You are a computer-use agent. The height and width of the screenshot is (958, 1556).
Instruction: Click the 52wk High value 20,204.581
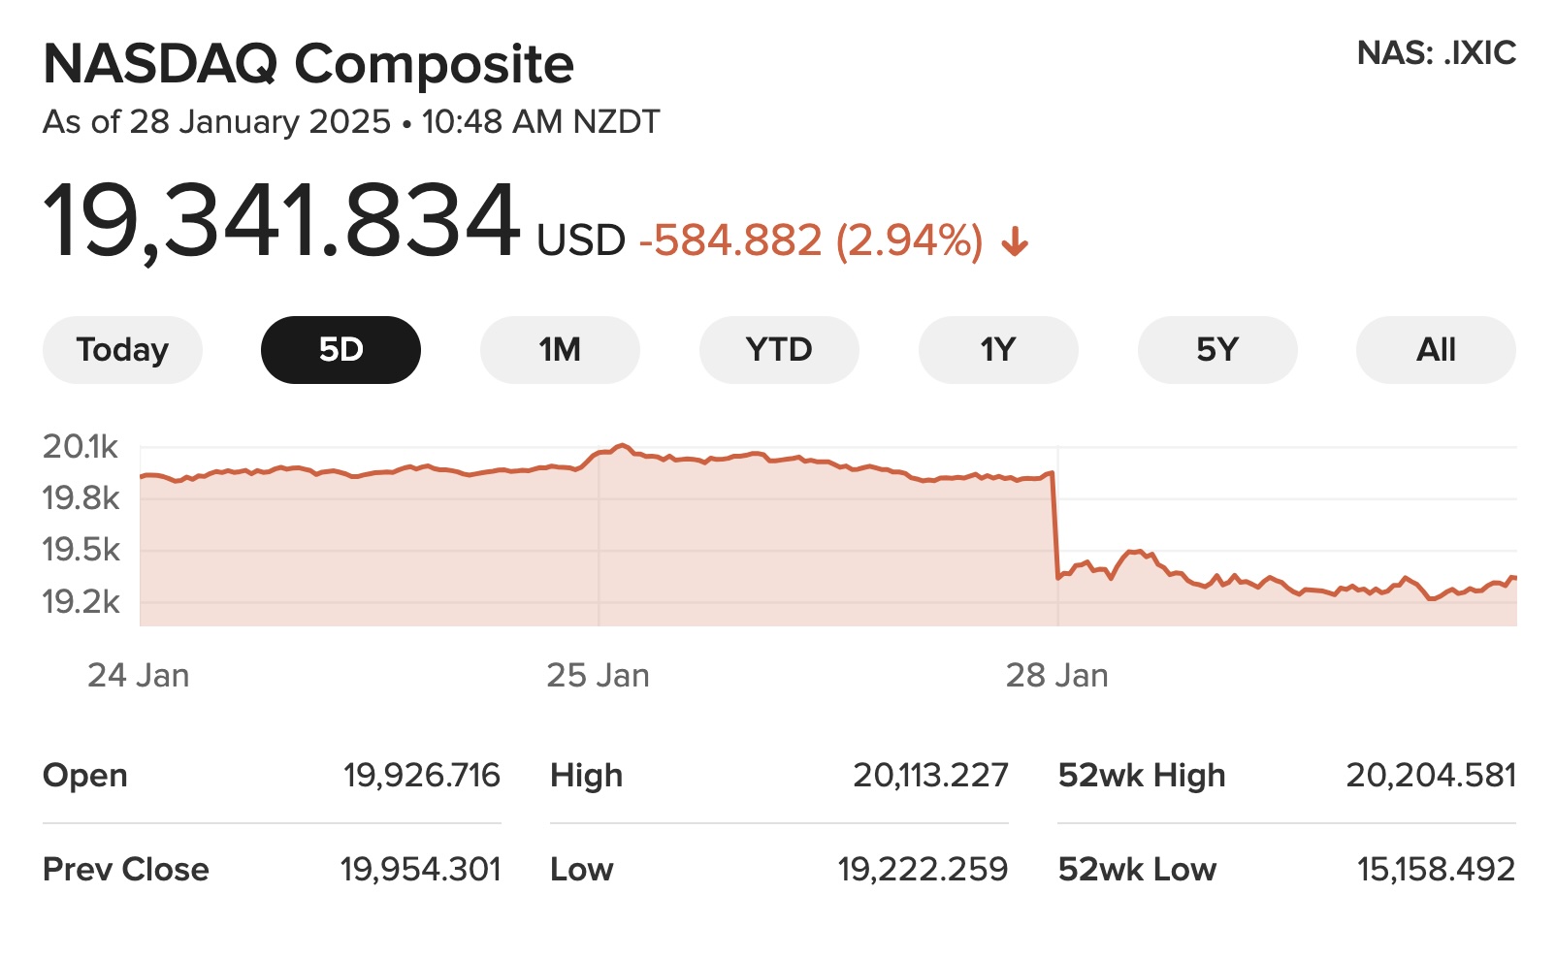pyautogui.click(x=1431, y=776)
